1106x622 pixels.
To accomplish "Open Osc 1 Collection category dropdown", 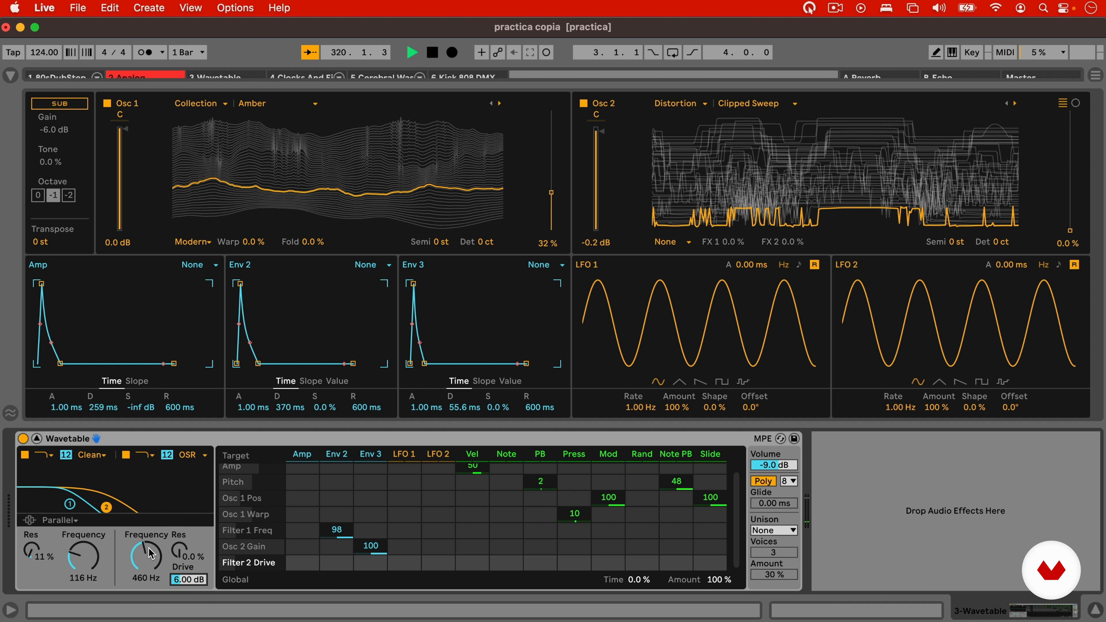I will [200, 103].
